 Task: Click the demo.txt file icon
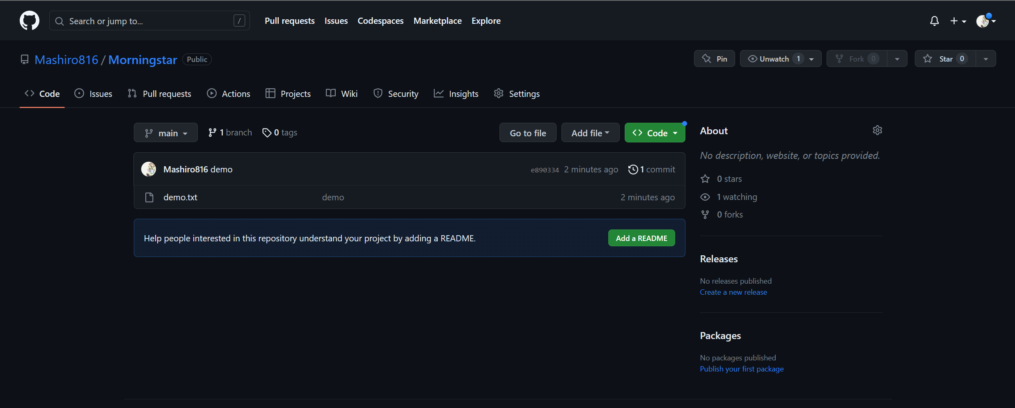pyautogui.click(x=149, y=197)
